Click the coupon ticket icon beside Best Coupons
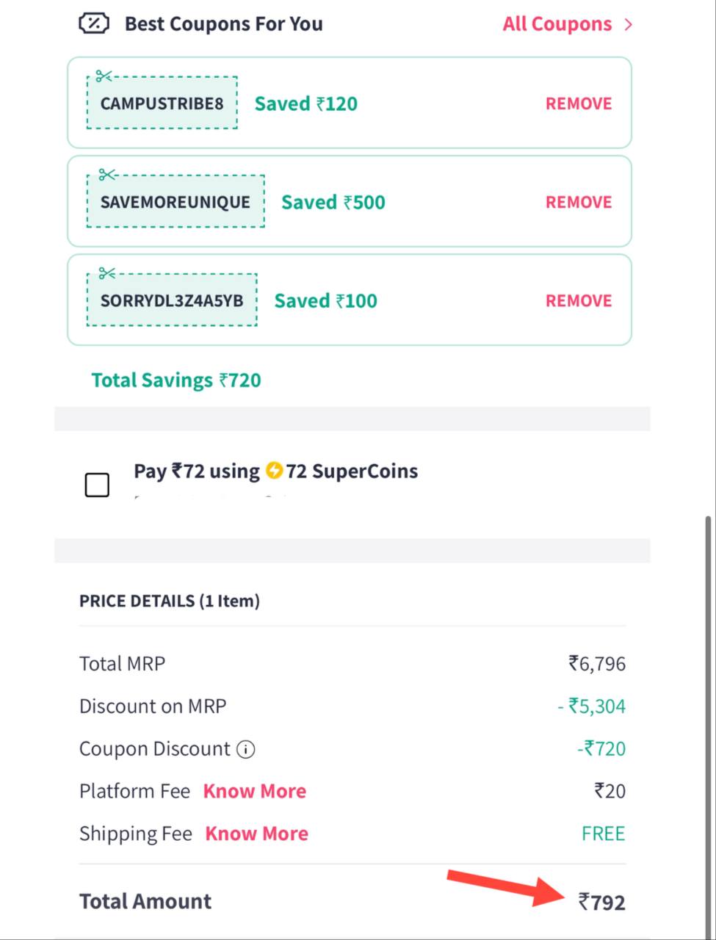716x940 pixels. (x=93, y=24)
